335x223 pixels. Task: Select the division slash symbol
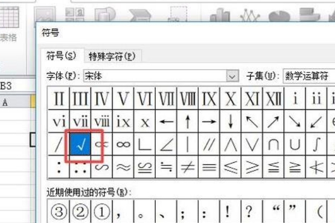59,144
